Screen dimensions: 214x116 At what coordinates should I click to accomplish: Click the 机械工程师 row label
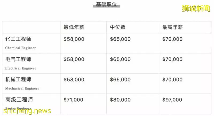tap(18, 79)
